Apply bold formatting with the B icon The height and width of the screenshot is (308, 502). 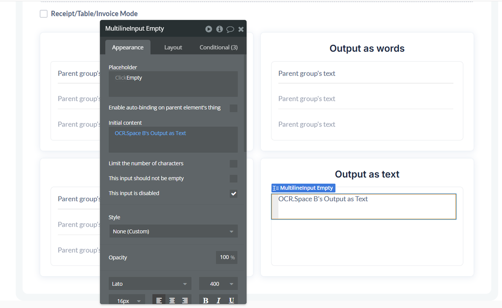[x=205, y=300]
